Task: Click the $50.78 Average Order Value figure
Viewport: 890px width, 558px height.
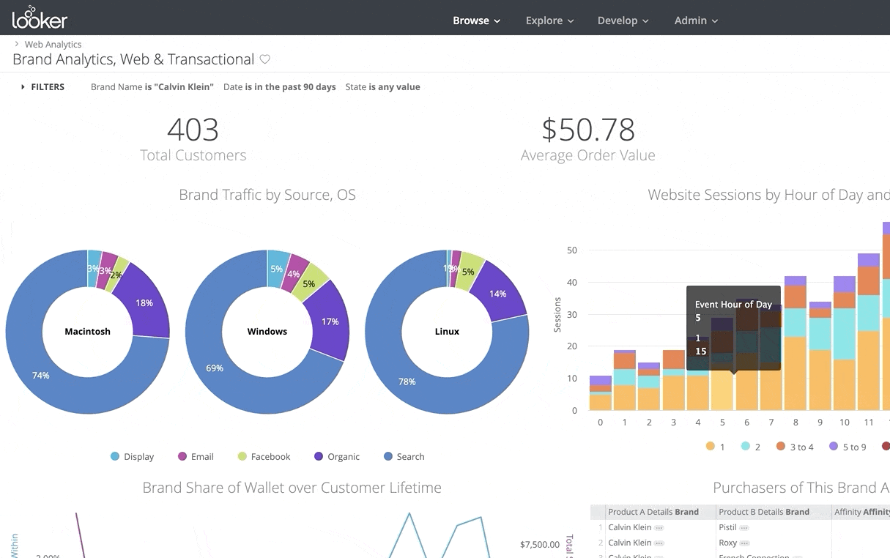Action: point(588,130)
